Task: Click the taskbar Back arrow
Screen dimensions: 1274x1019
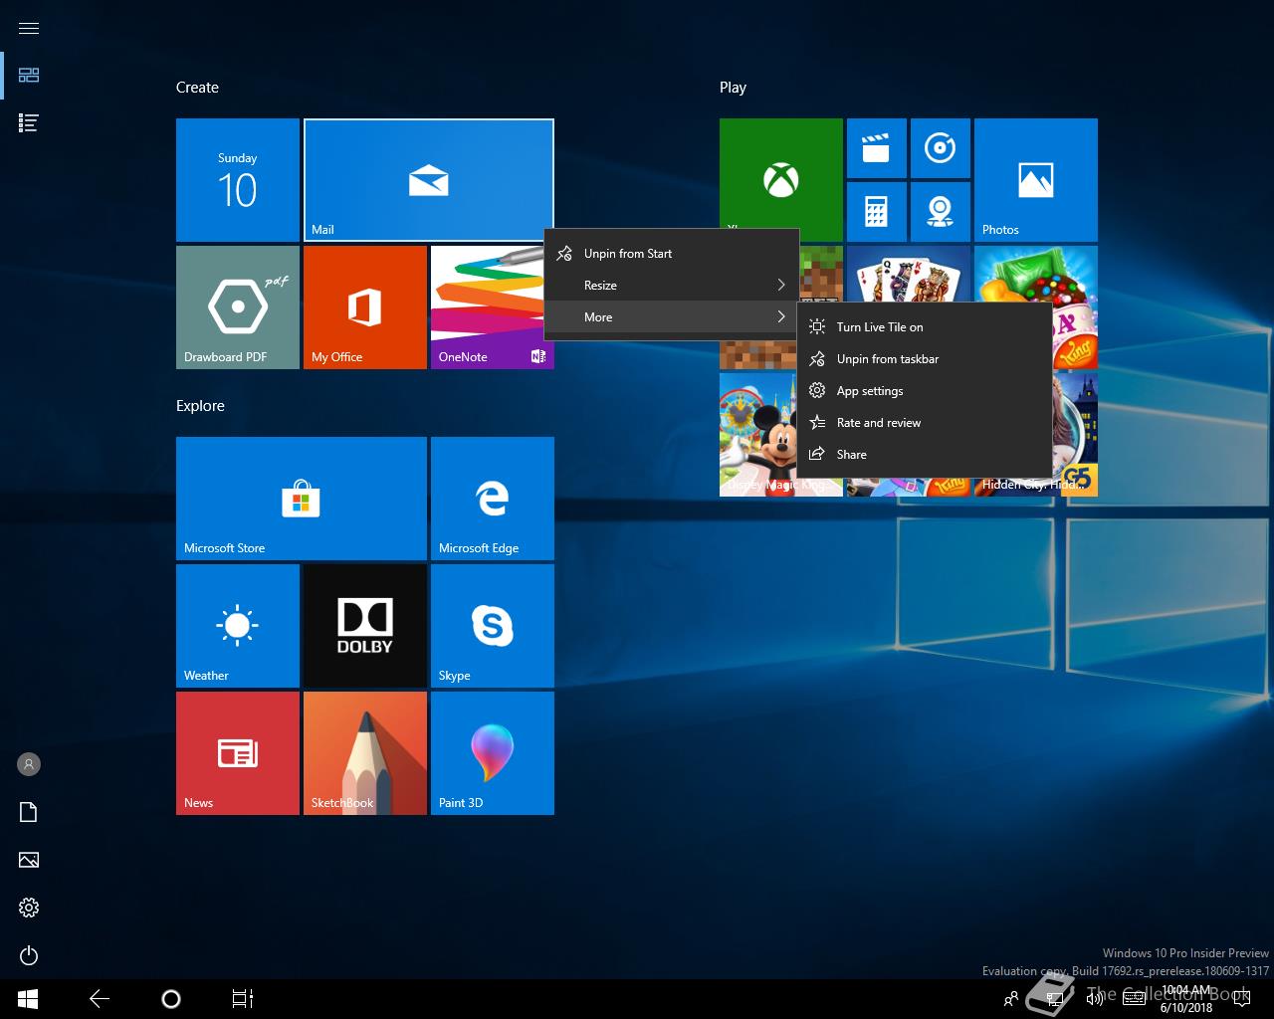Action: pos(100,999)
